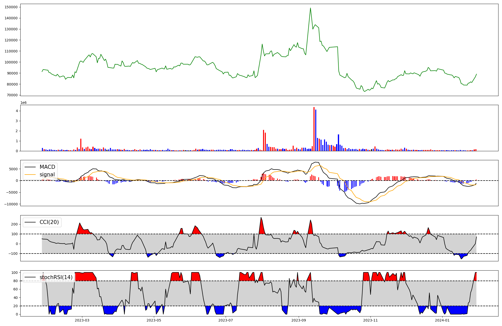Screen dimensions: 502x326
Task: Click the orange signal legend entry
Action: tap(47, 175)
